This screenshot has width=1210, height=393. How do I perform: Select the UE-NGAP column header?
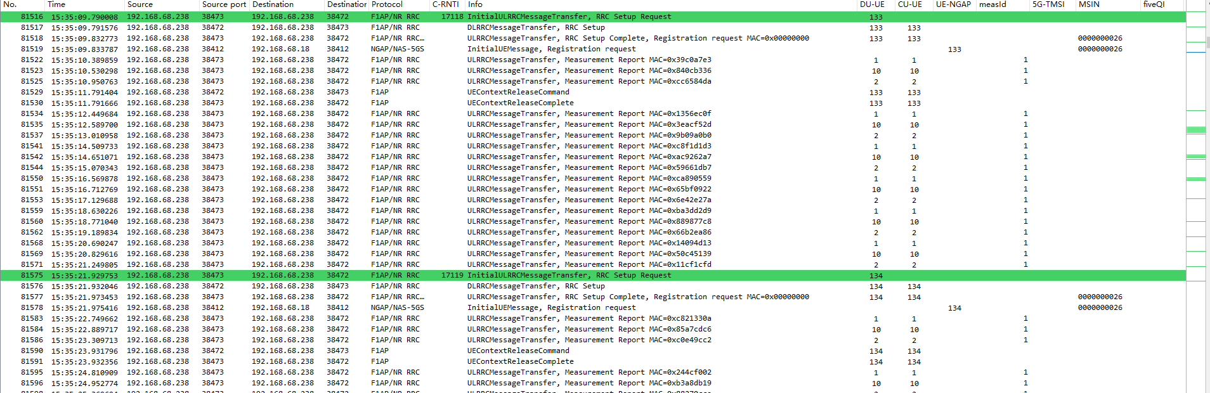tap(953, 4)
